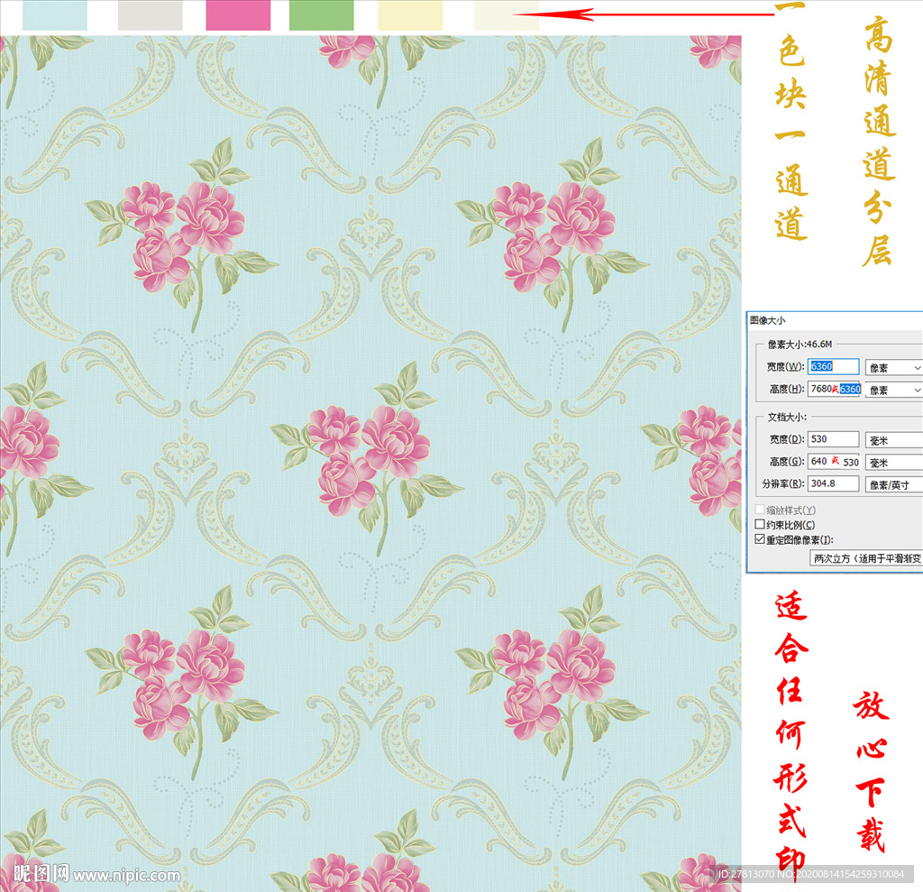This screenshot has width=923, height=892.
Task: Choose the green color swatch
Action: click(321, 15)
